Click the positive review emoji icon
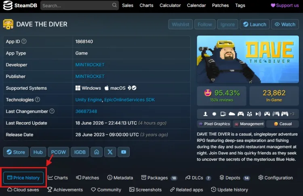The width and height of the screenshot is (303, 196). pyautogui.click(x=208, y=93)
